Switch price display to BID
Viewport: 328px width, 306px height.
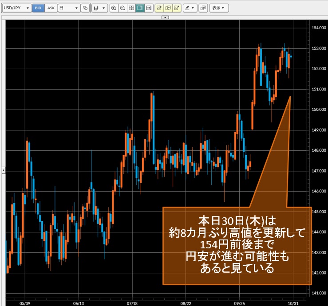(x=38, y=8)
